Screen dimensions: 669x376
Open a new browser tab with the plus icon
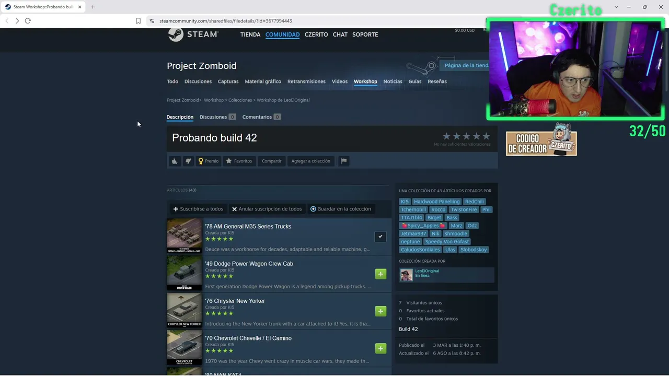(93, 7)
